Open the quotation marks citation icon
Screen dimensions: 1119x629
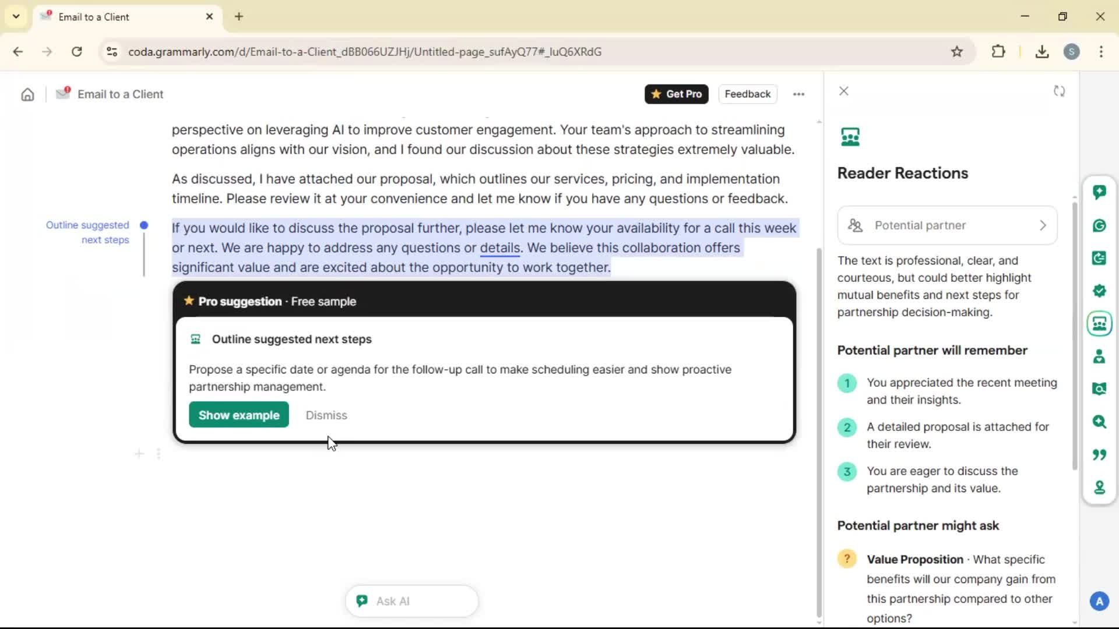click(x=1099, y=454)
